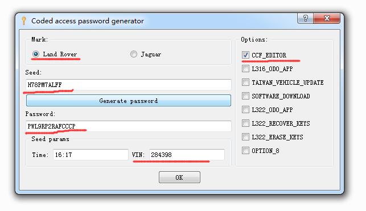
Task: Check the OPTION_8 checkbox
Action: point(245,150)
